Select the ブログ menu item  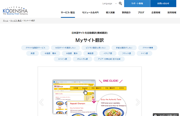[x=141, y=13]
